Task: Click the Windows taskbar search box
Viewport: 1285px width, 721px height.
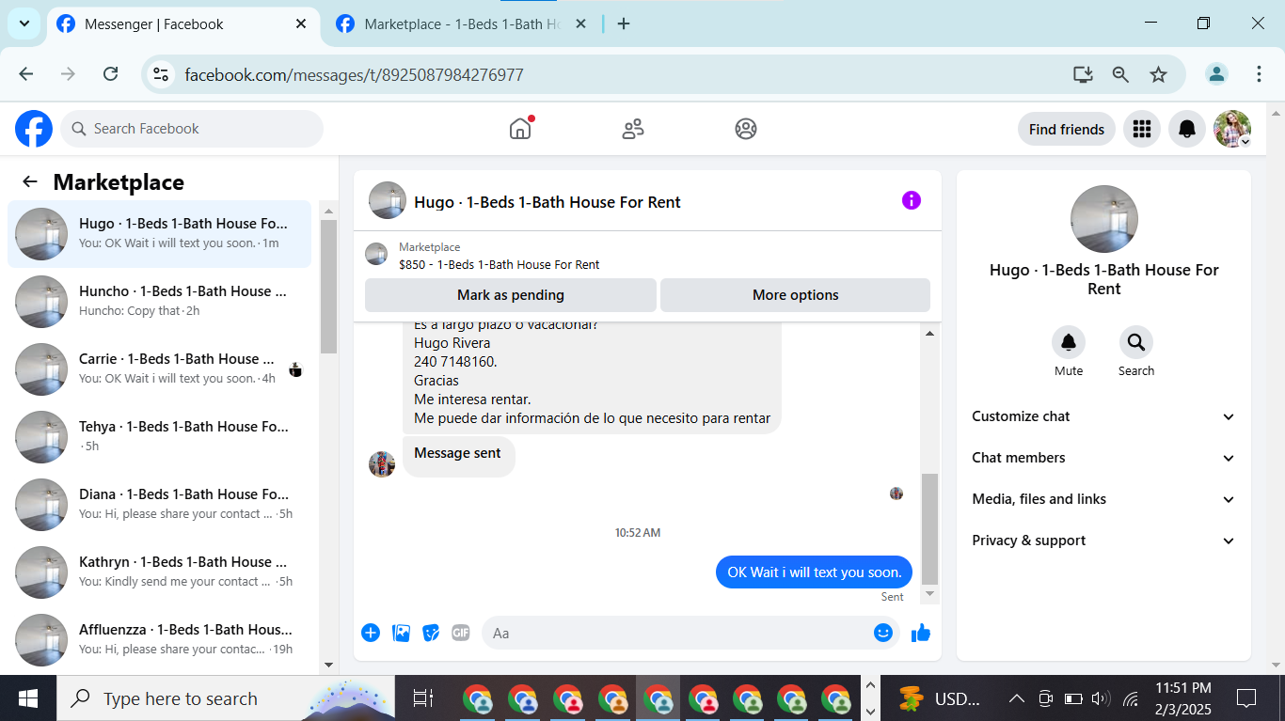Action: tap(226, 698)
